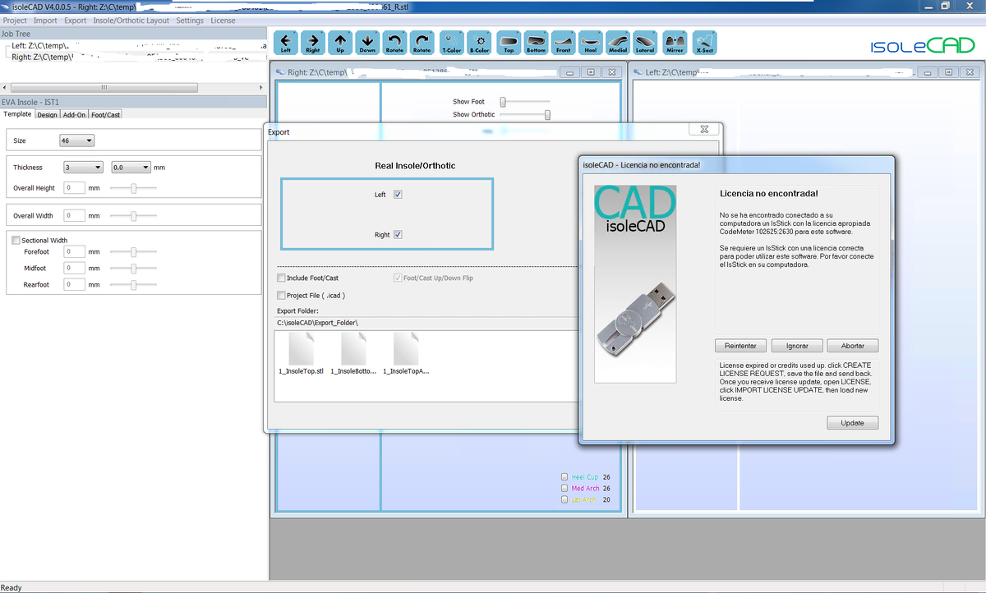Screen dimensions: 986x593
Task: Enable Include Foot/Cast option
Action: coord(281,278)
